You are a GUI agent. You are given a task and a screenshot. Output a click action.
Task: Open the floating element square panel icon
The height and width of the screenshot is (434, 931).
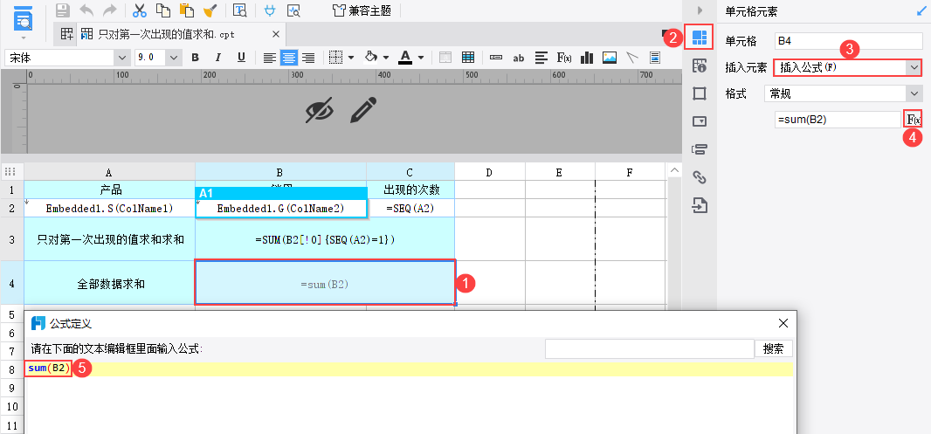coord(700,93)
